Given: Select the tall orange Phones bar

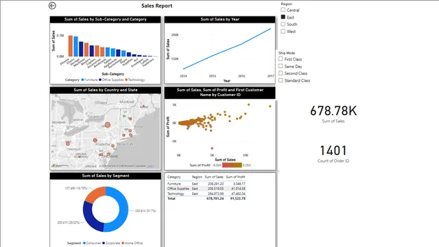Looking at the screenshot, I should (x=71, y=46).
